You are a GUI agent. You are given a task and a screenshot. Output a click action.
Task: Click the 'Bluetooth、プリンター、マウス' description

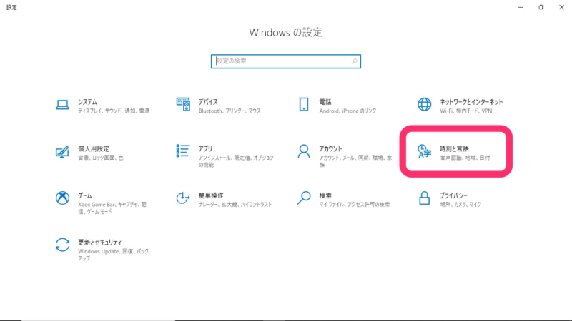tap(230, 111)
